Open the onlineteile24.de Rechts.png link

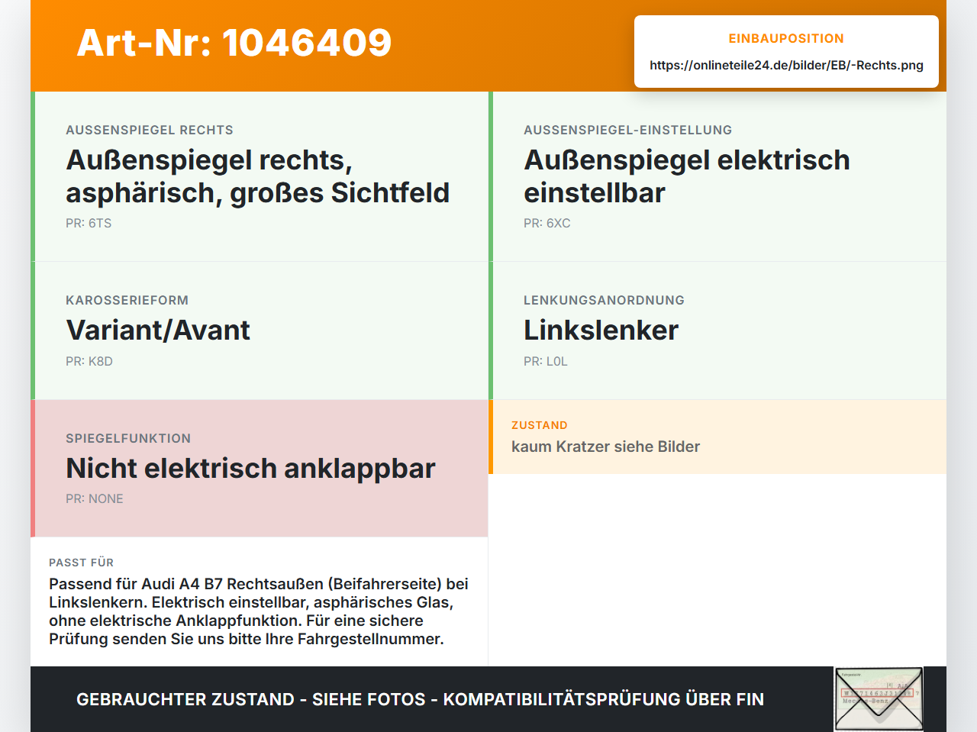[786, 66]
